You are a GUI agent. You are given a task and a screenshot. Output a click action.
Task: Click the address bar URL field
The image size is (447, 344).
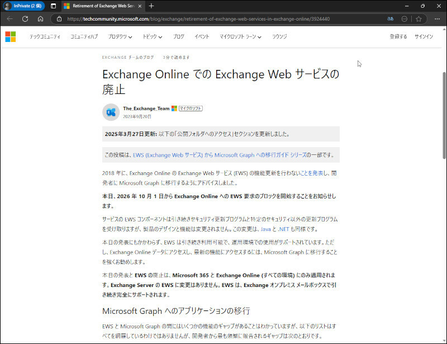click(198, 19)
